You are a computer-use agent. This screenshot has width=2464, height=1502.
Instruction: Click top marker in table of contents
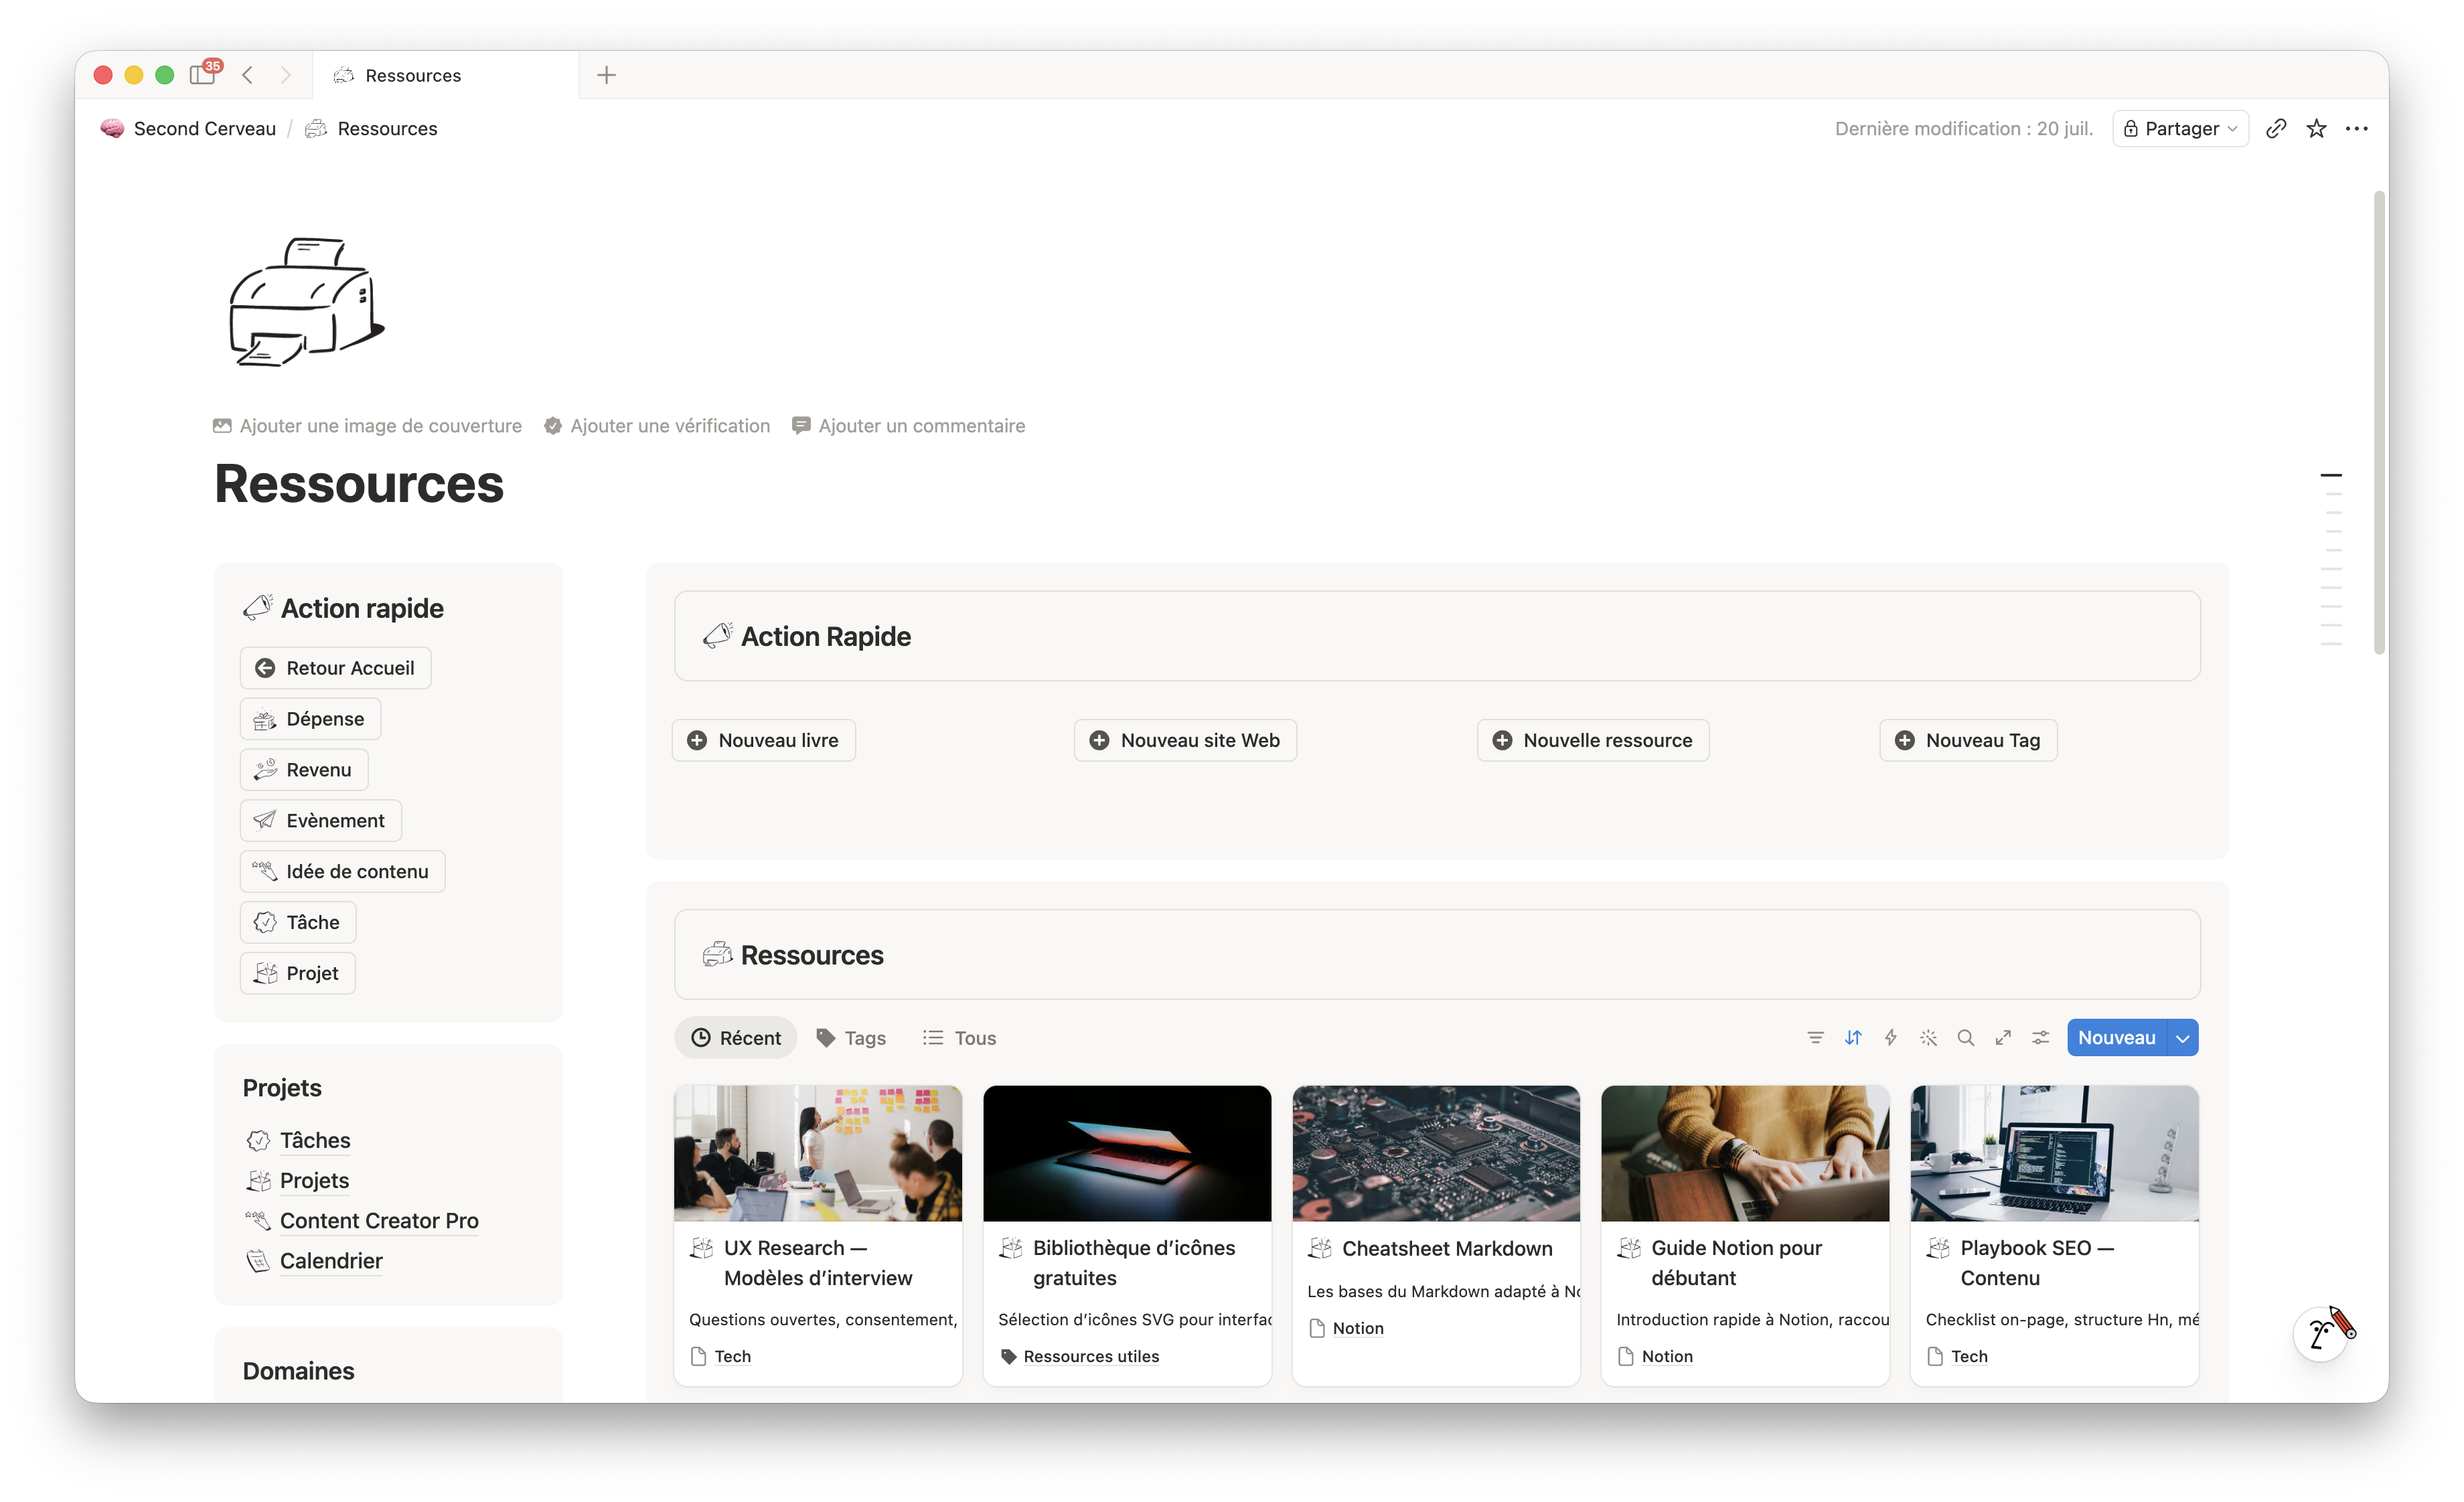(x=2331, y=476)
